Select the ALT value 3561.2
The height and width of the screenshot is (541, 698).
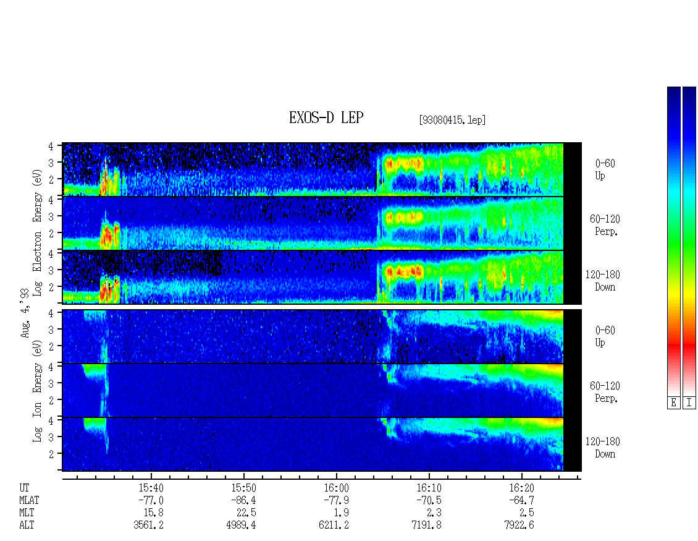pyautogui.click(x=149, y=526)
